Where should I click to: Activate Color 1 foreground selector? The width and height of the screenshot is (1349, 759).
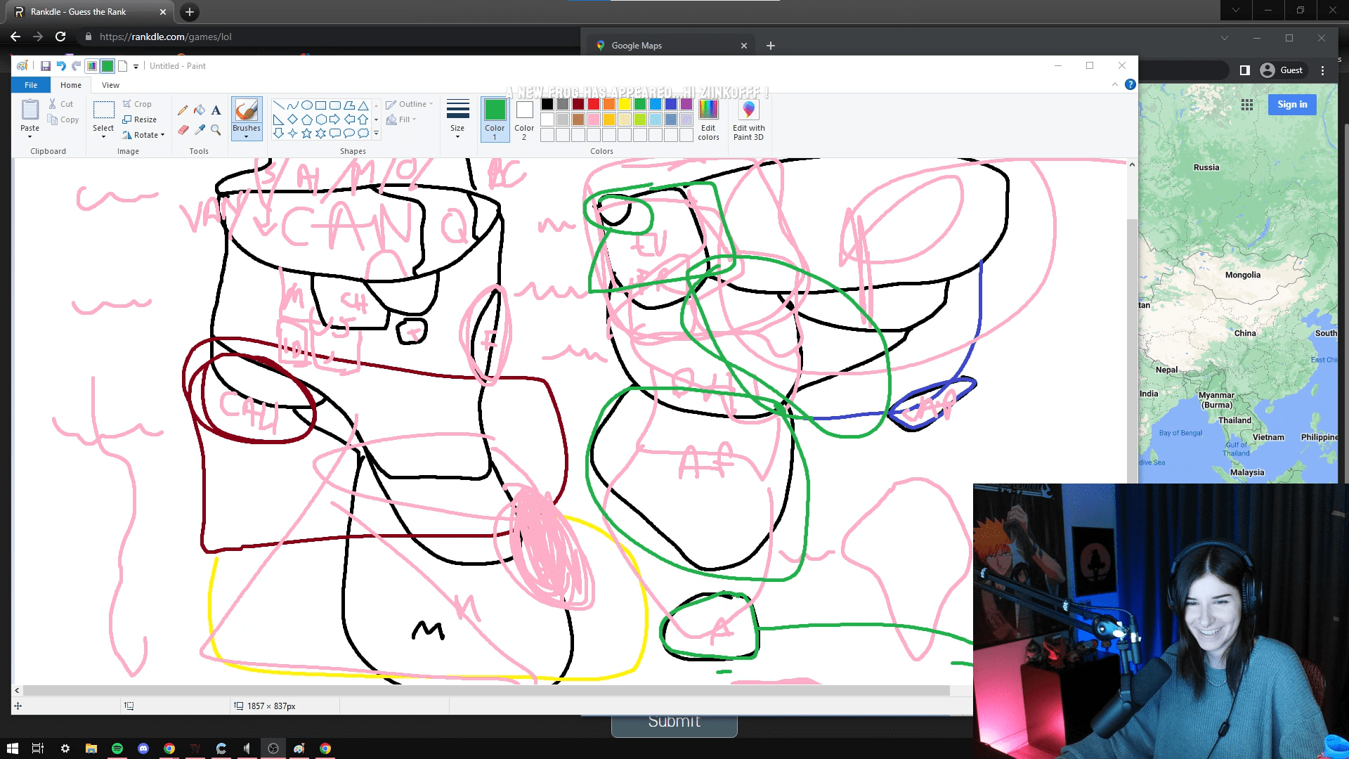click(x=495, y=119)
